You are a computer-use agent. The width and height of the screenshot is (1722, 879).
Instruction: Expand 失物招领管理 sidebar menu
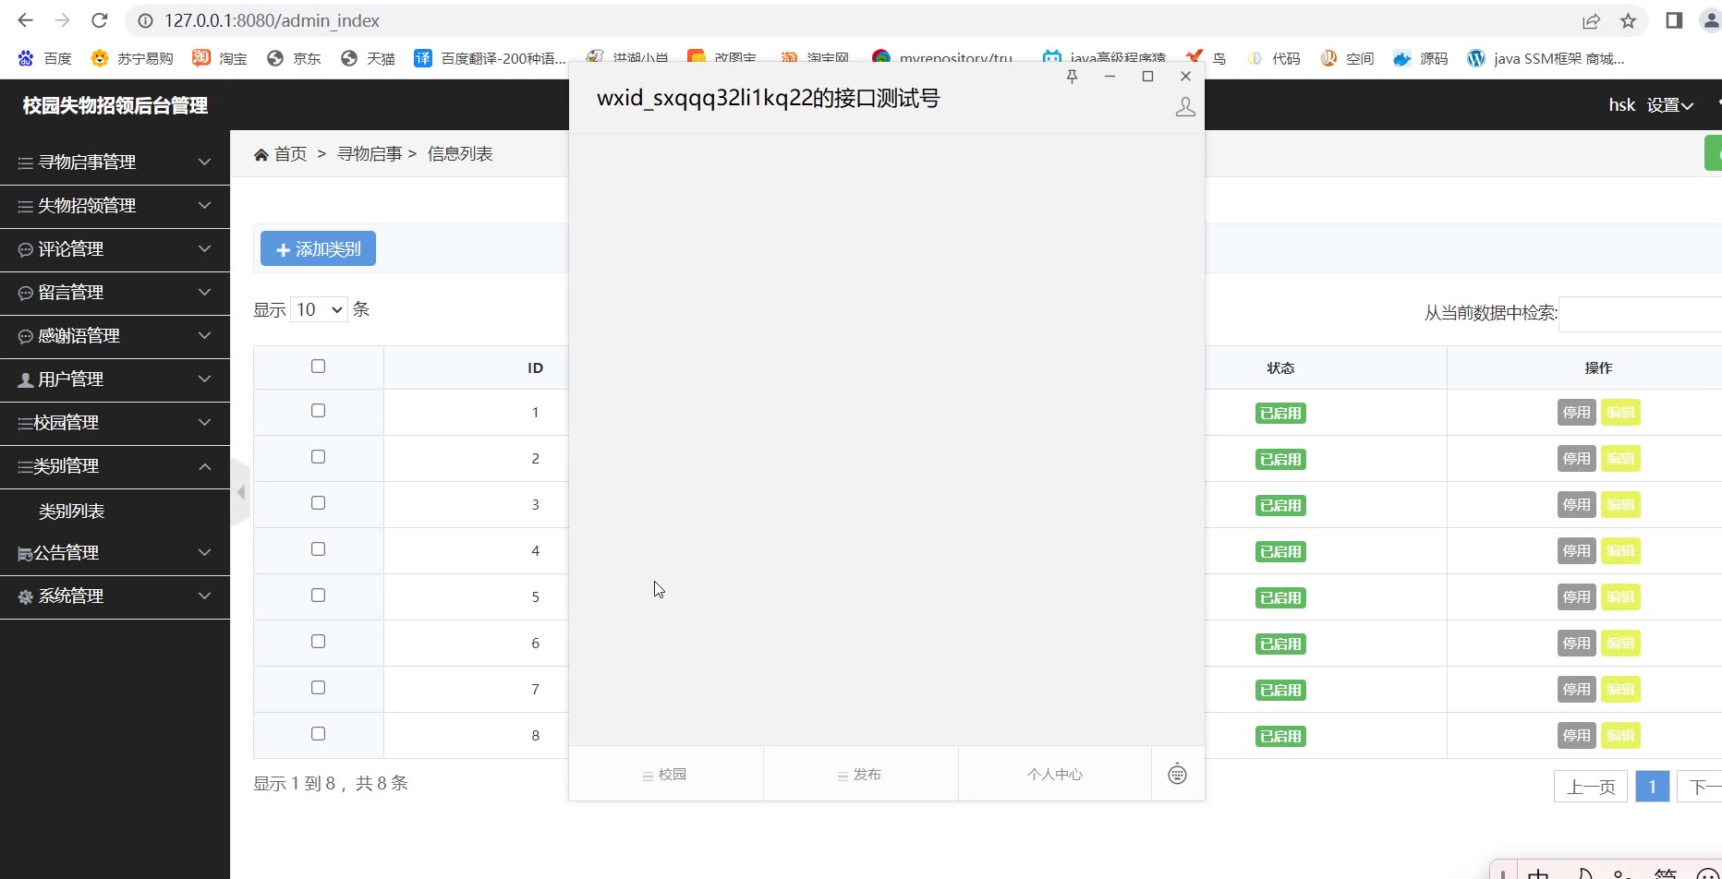[x=115, y=206]
